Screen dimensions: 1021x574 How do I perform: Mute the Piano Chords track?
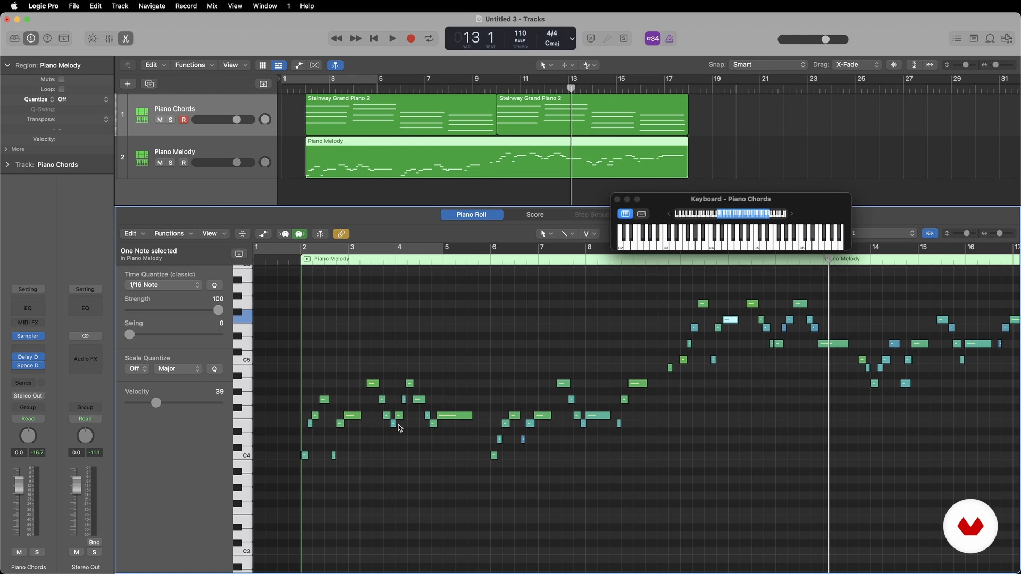[x=160, y=120]
